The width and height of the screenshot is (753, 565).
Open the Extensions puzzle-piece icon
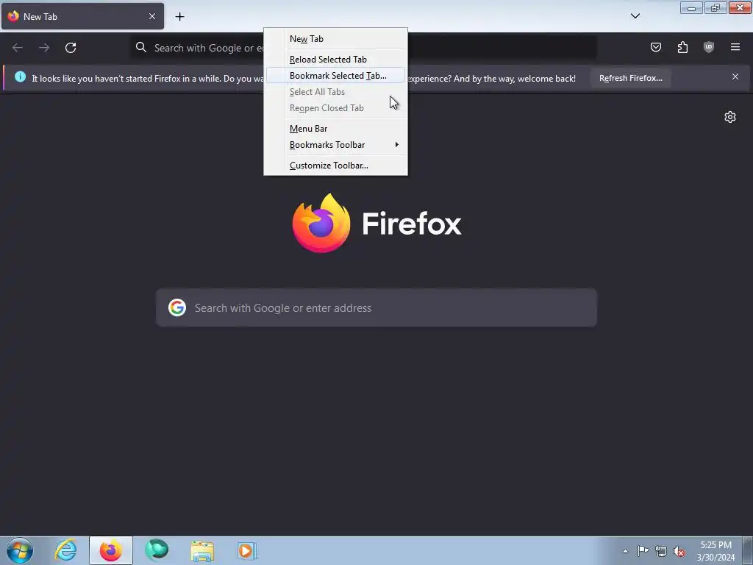(x=682, y=47)
